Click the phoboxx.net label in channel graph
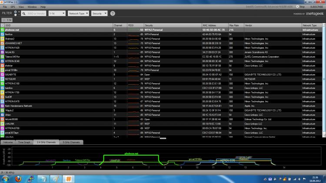This screenshot has height=183, width=326. 131,154
